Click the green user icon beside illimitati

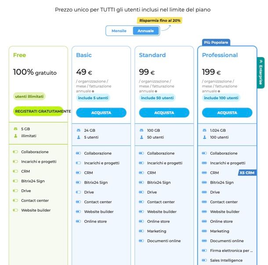tap(15, 136)
